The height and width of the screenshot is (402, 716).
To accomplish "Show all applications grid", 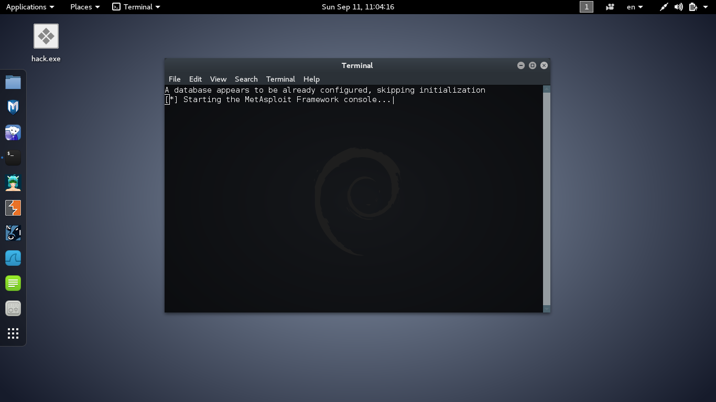I will pyautogui.click(x=13, y=333).
